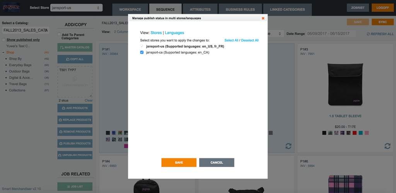396x193 pixels.
Task: Select the red color swatch on tablet sleeve
Action: [x=355, y=133]
